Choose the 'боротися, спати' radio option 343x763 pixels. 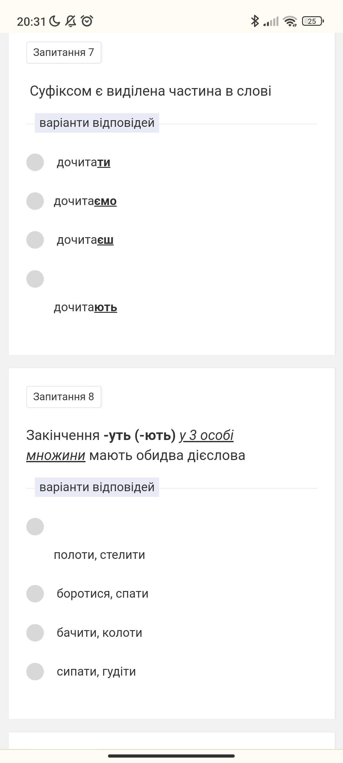35,594
